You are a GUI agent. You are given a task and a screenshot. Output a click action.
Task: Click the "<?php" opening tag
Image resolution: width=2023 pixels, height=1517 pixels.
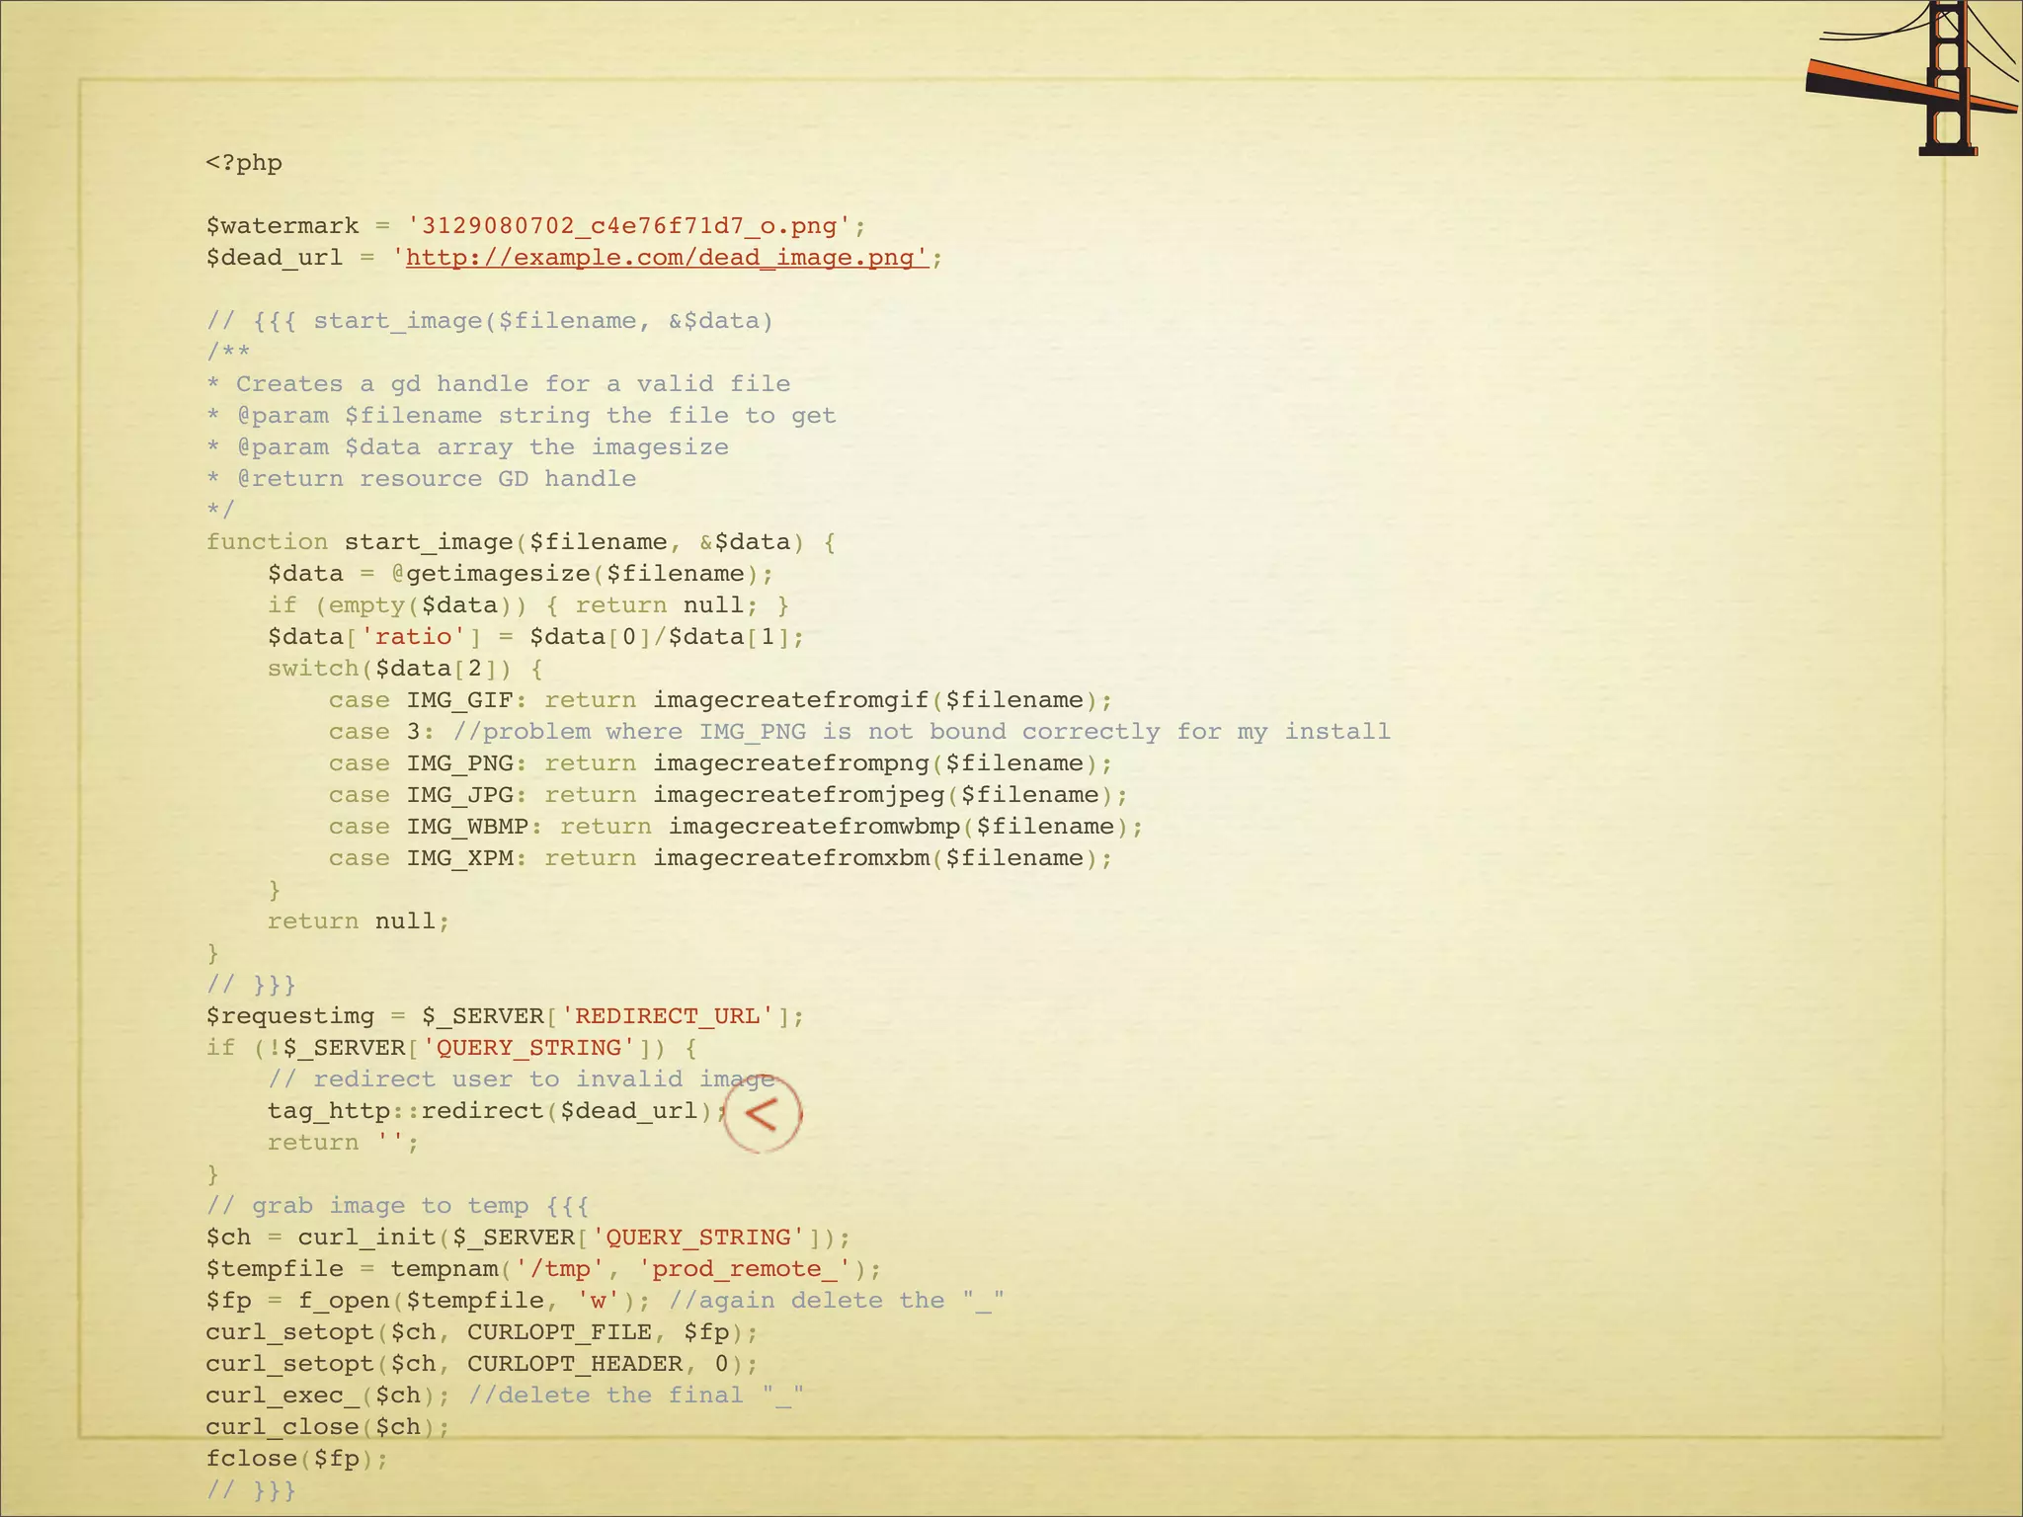click(244, 163)
